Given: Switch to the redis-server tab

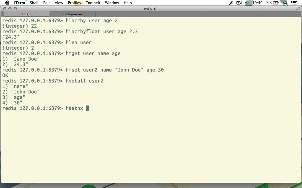Looking at the screenshot, I should 73,14.
